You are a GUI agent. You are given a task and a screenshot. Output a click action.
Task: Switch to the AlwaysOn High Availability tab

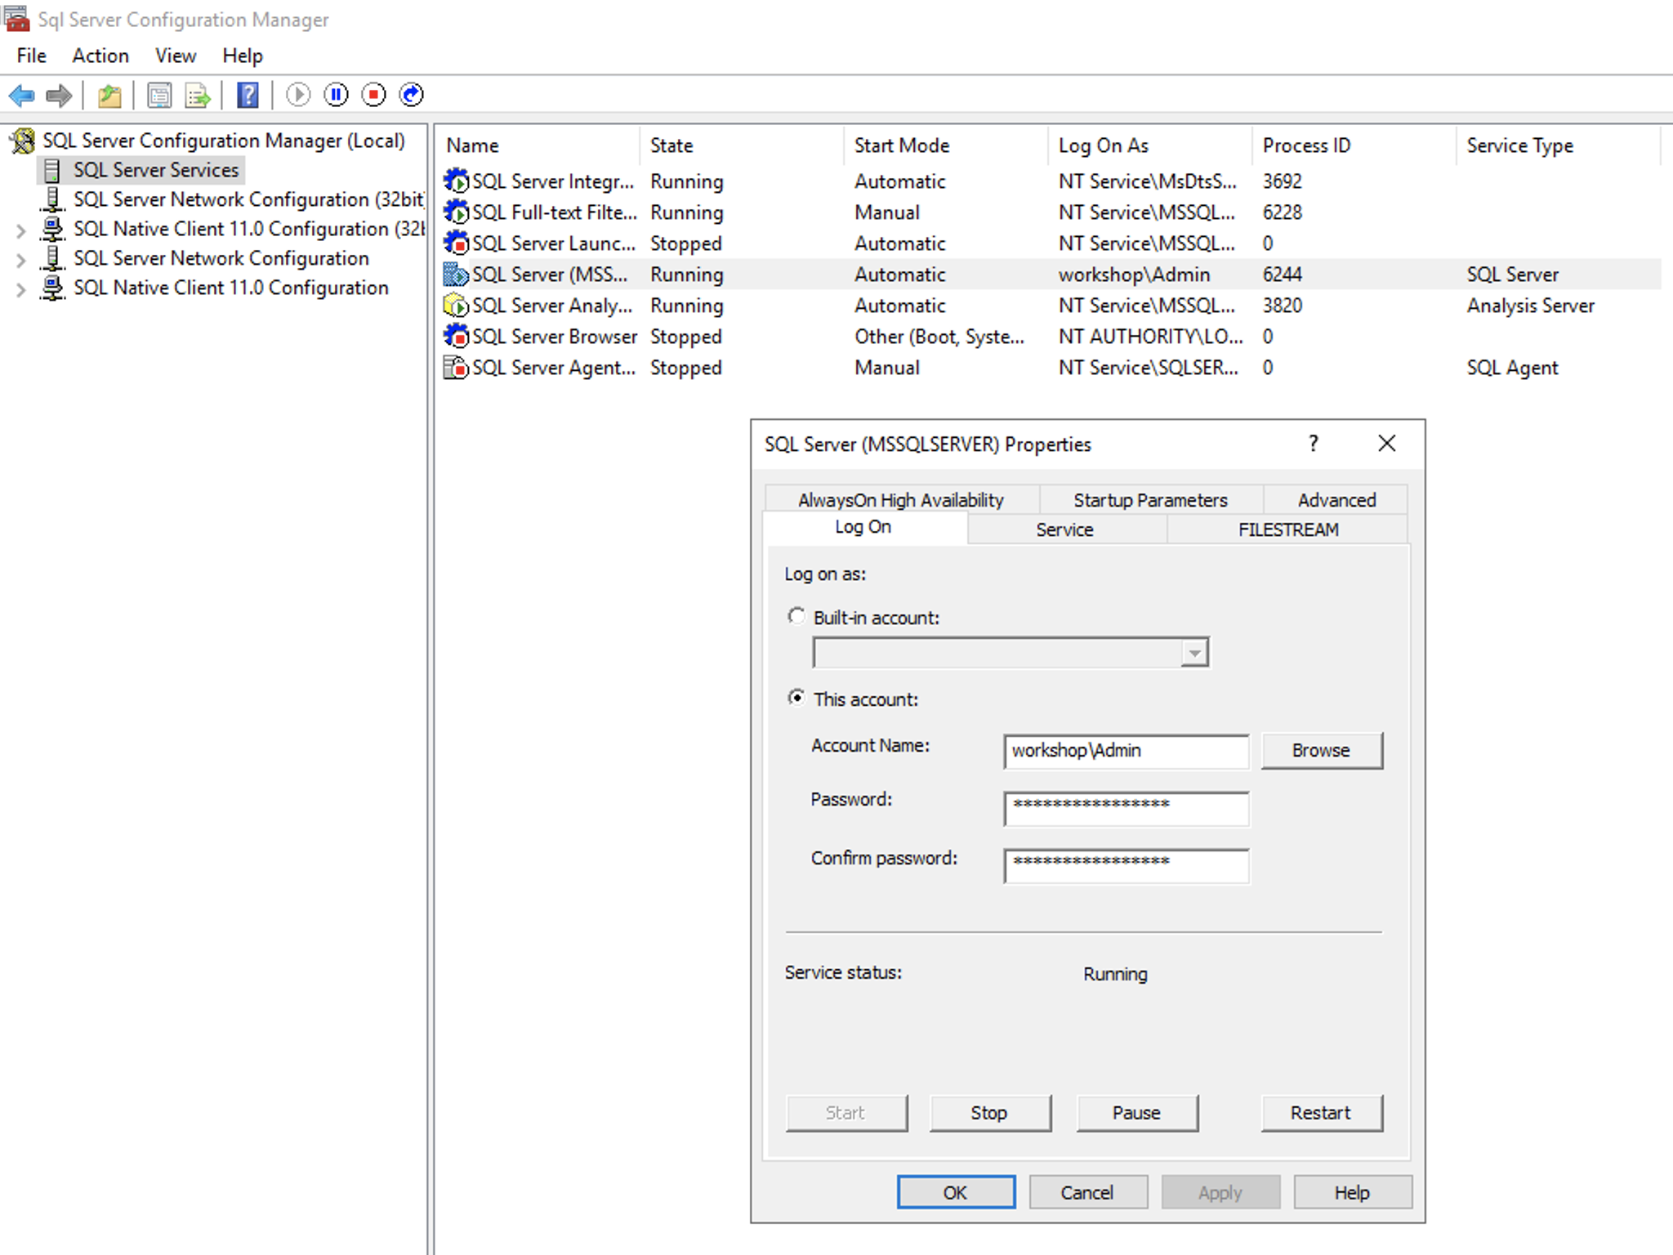coord(901,499)
